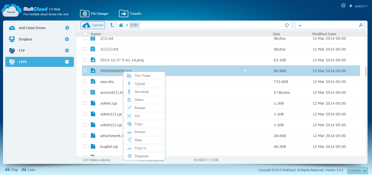Click the file list vertical scrollbar
The height and width of the screenshot is (175, 372).
[366, 71]
